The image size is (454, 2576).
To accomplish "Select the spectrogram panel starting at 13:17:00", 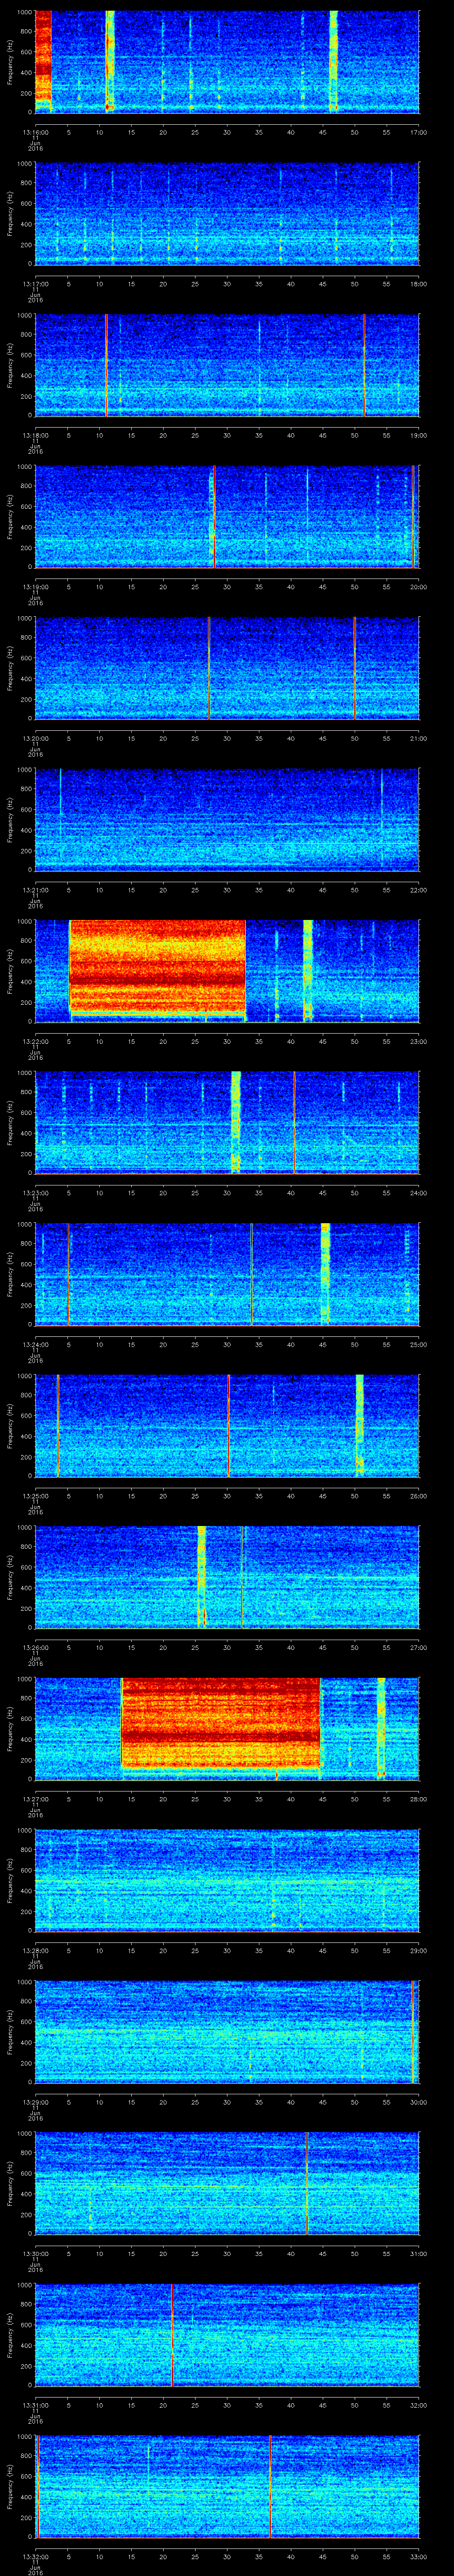I will [x=227, y=213].
